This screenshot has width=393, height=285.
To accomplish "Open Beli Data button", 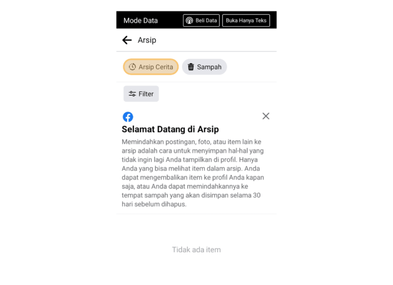I will [x=201, y=20].
